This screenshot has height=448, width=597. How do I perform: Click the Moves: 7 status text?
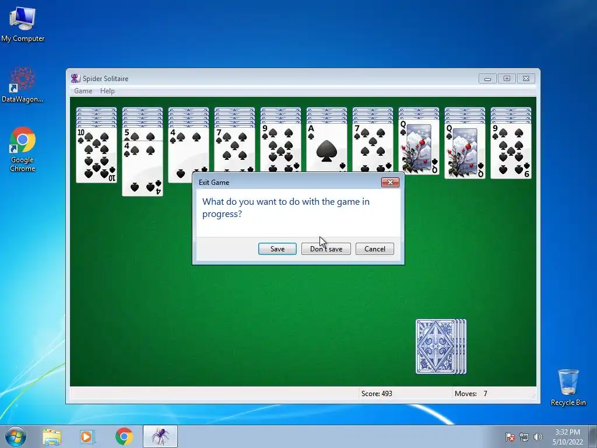tap(470, 394)
